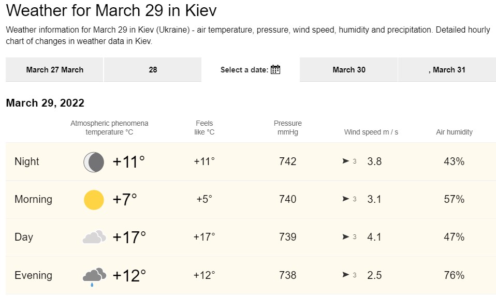This screenshot has width=496, height=297.
Task: Click the Evening wind direction arrow
Action: [x=345, y=275]
